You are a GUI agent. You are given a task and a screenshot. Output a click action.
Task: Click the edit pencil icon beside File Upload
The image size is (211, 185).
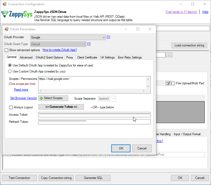click(168, 83)
